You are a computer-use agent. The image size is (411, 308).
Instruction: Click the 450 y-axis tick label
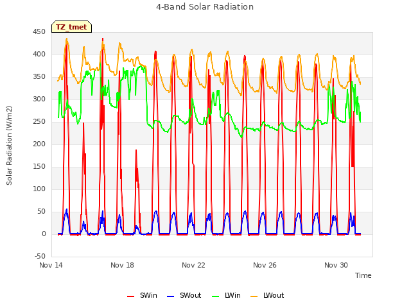[x=39, y=32]
